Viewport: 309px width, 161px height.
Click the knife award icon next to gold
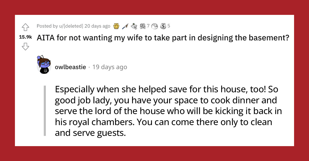tap(125, 26)
